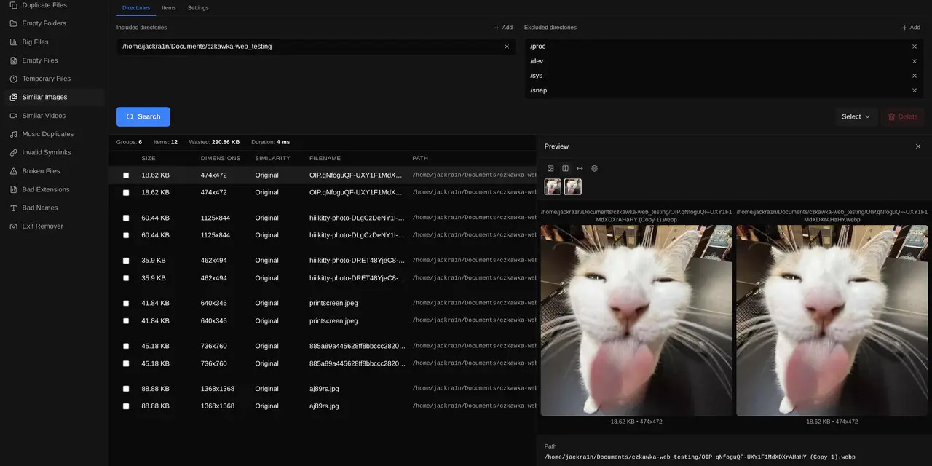Switch to the Settings tab

198,8
